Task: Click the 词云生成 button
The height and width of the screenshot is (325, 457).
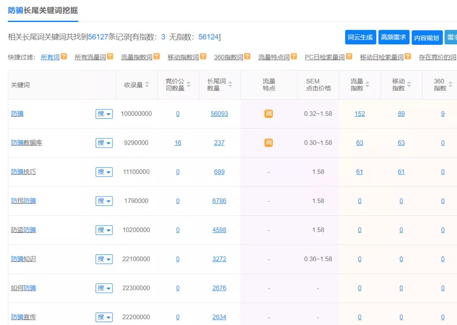Action: [x=361, y=37]
